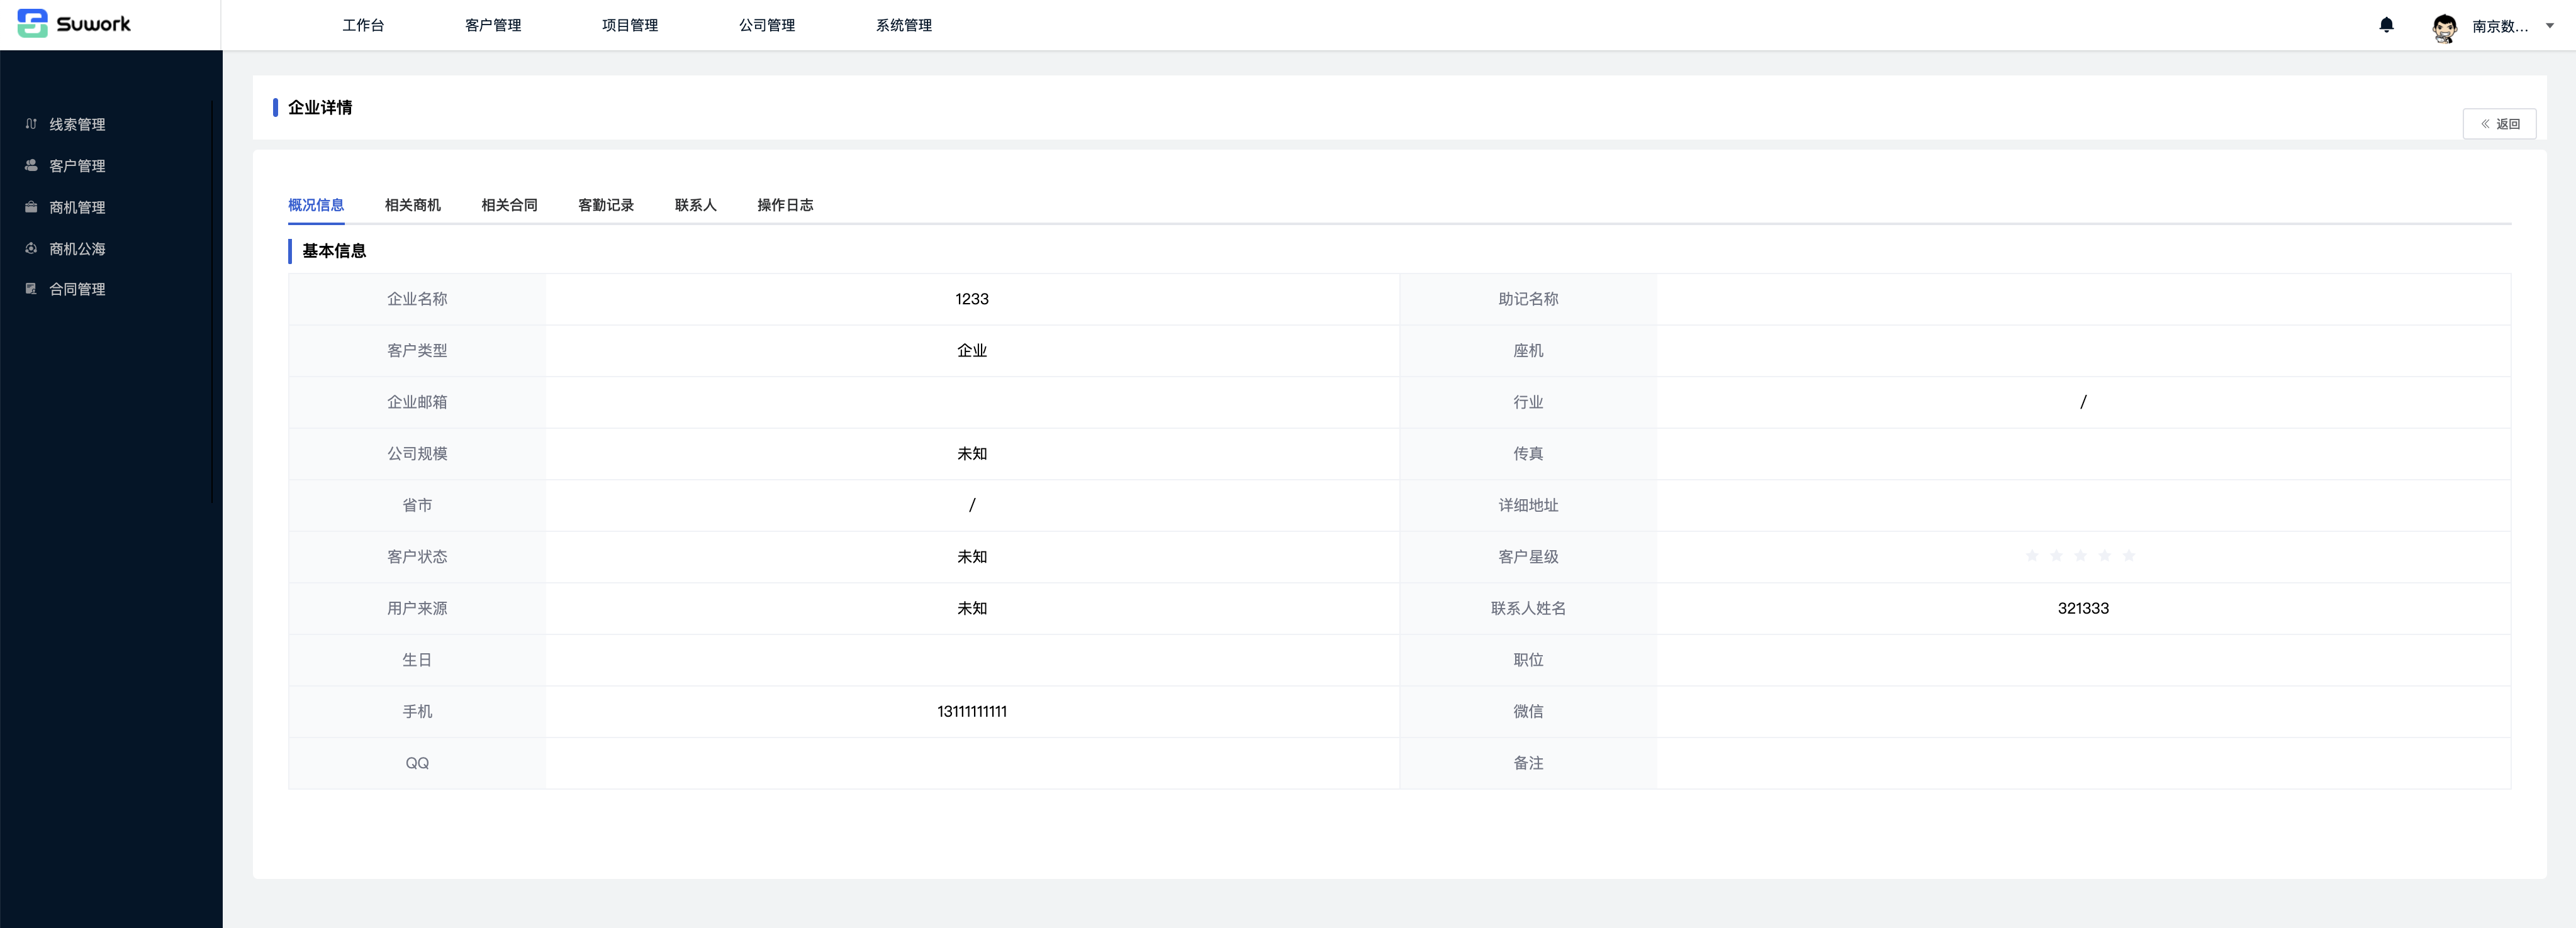Switch to the 操作日志 tab
This screenshot has height=928, width=2576.
(785, 205)
